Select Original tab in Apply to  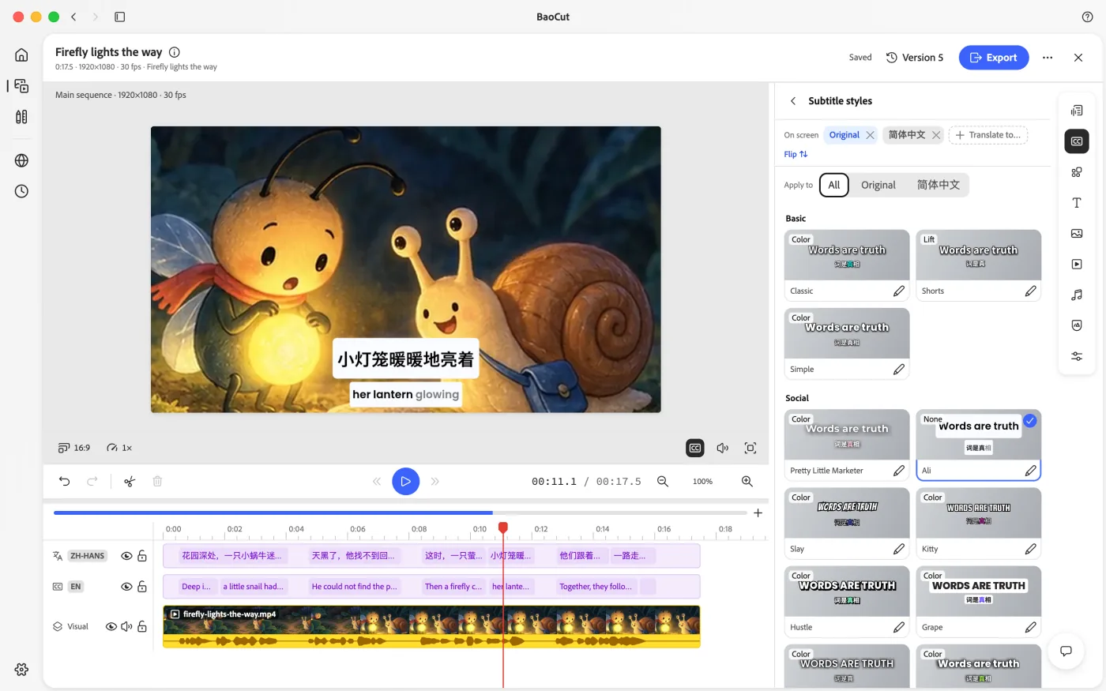coord(878,185)
